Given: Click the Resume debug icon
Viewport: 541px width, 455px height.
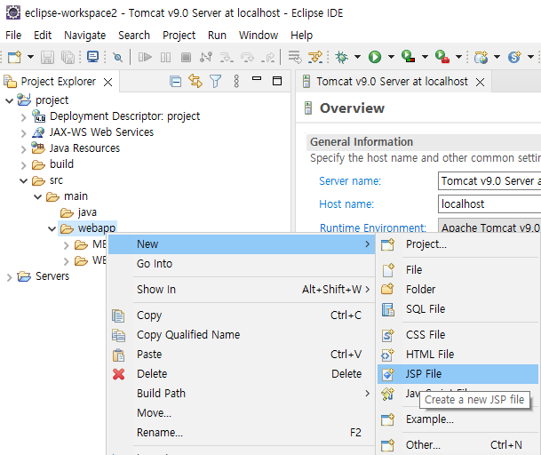Looking at the screenshot, I should [145, 57].
